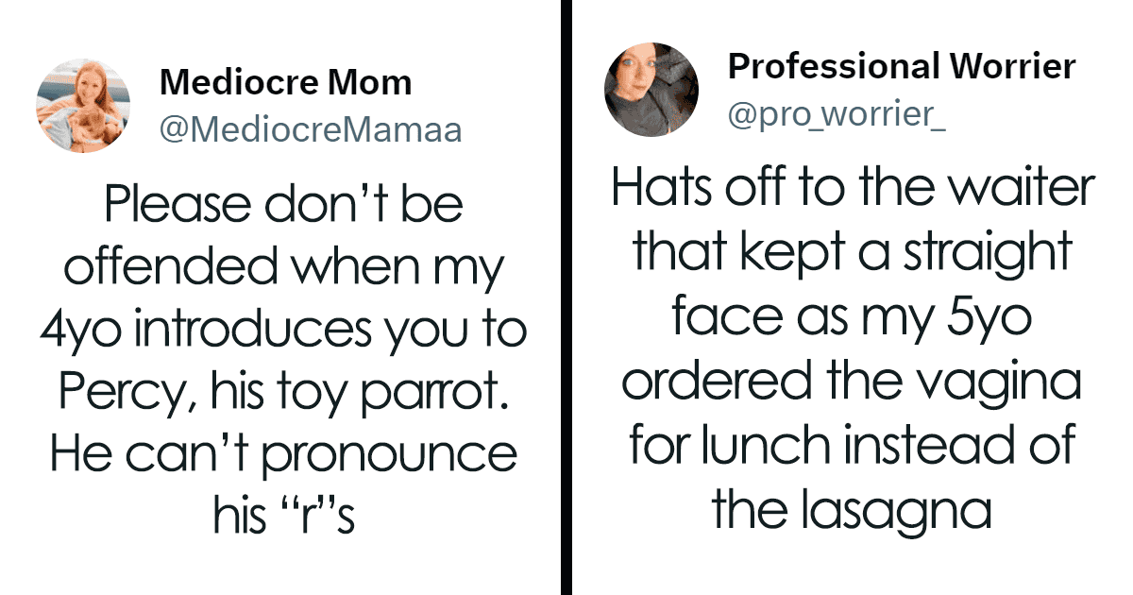
Task: Click the line "He can't pronounce"
Action: pyautogui.click(x=283, y=457)
